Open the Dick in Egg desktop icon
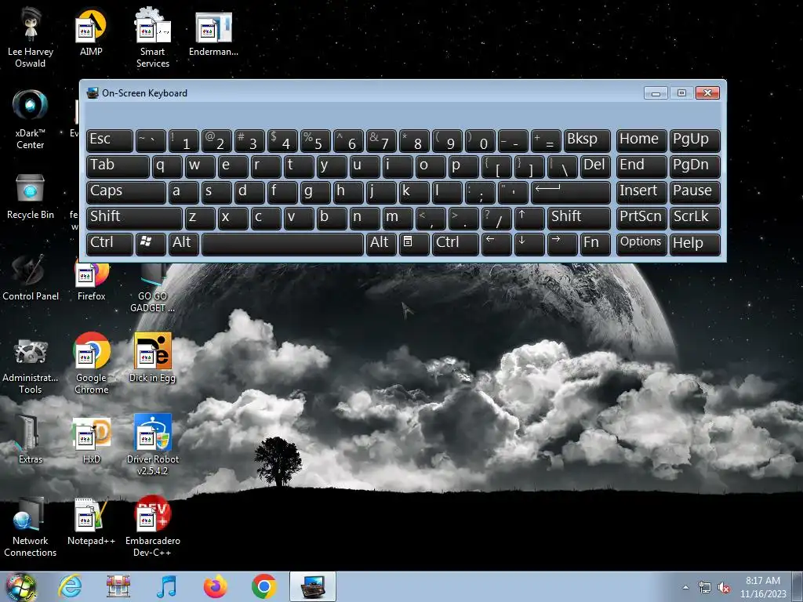The width and height of the screenshot is (803, 602). click(153, 357)
